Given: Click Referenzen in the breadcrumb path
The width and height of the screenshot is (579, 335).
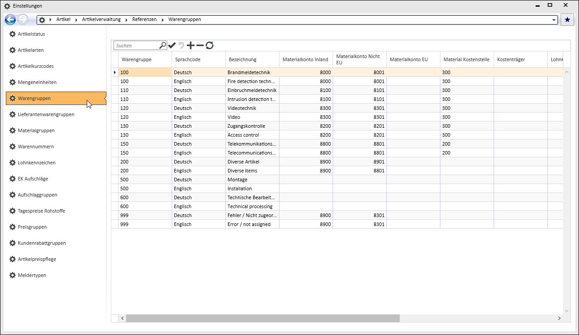Looking at the screenshot, I should pyautogui.click(x=144, y=20).
